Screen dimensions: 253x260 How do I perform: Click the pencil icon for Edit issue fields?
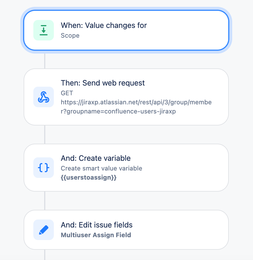click(44, 230)
